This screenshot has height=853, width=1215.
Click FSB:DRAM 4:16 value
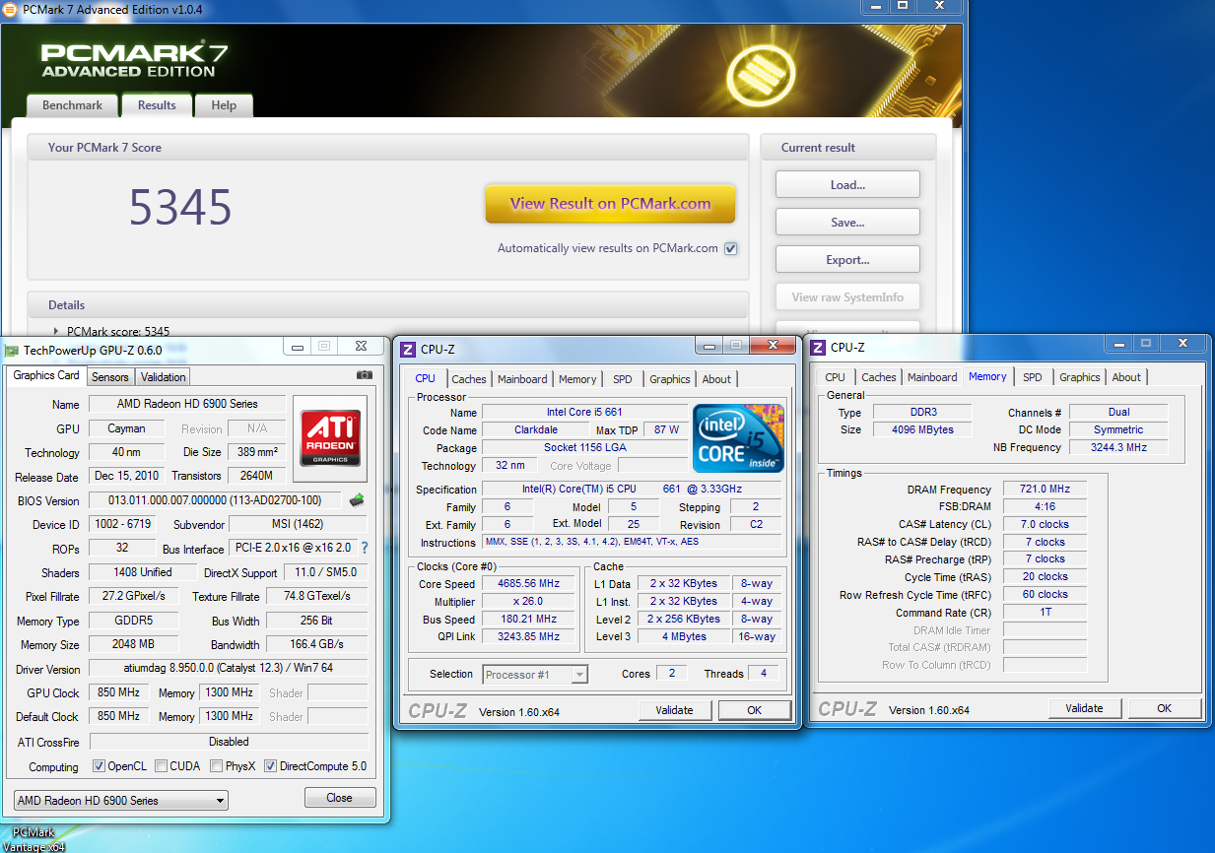pyautogui.click(x=1045, y=506)
